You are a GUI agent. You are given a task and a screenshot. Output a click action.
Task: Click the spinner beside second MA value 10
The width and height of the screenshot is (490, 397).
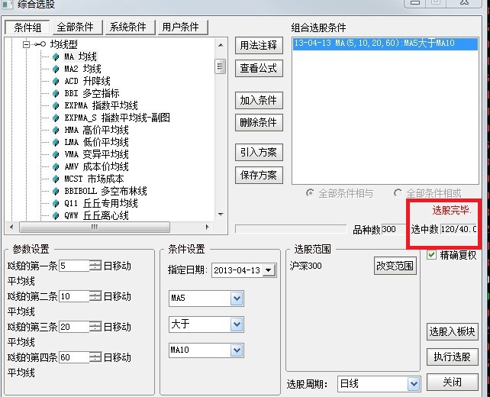pyautogui.click(x=95, y=296)
